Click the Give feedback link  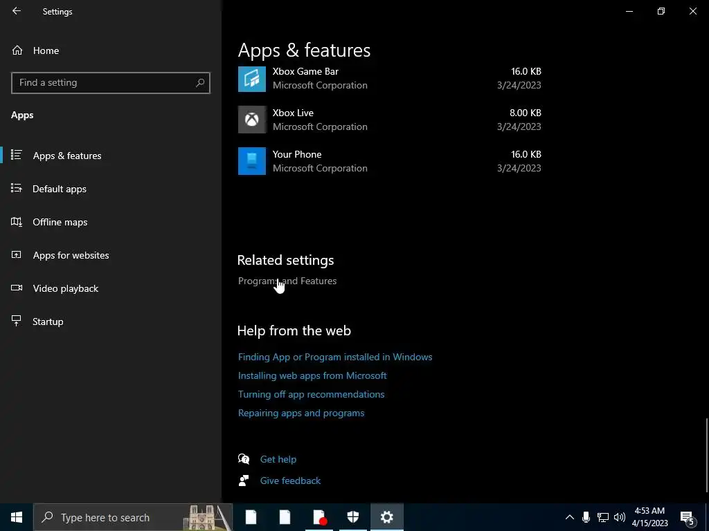(x=290, y=481)
